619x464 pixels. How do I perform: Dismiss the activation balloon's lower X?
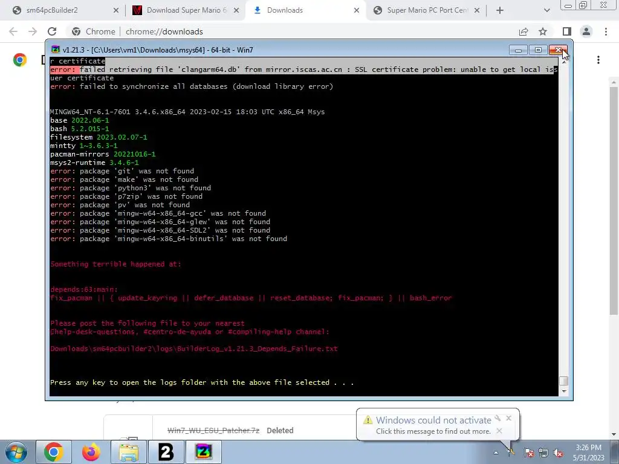[x=499, y=431]
